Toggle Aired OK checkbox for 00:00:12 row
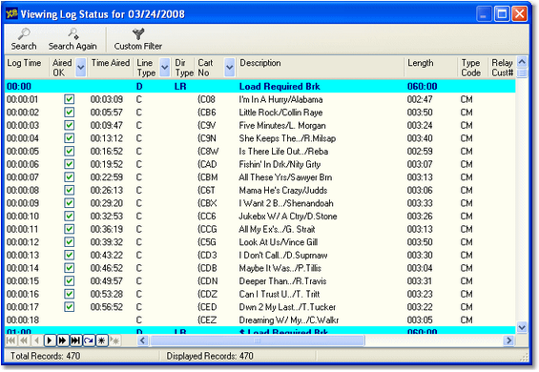Viewport: 539px width, 372px height. (69, 242)
